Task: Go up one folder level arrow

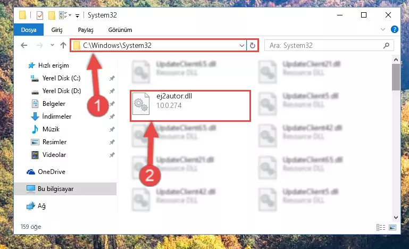Action: click(x=63, y=45)
